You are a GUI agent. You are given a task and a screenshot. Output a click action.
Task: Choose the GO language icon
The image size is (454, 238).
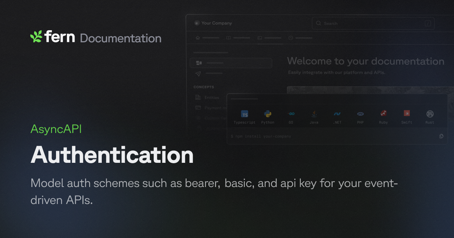click(291, 114)
